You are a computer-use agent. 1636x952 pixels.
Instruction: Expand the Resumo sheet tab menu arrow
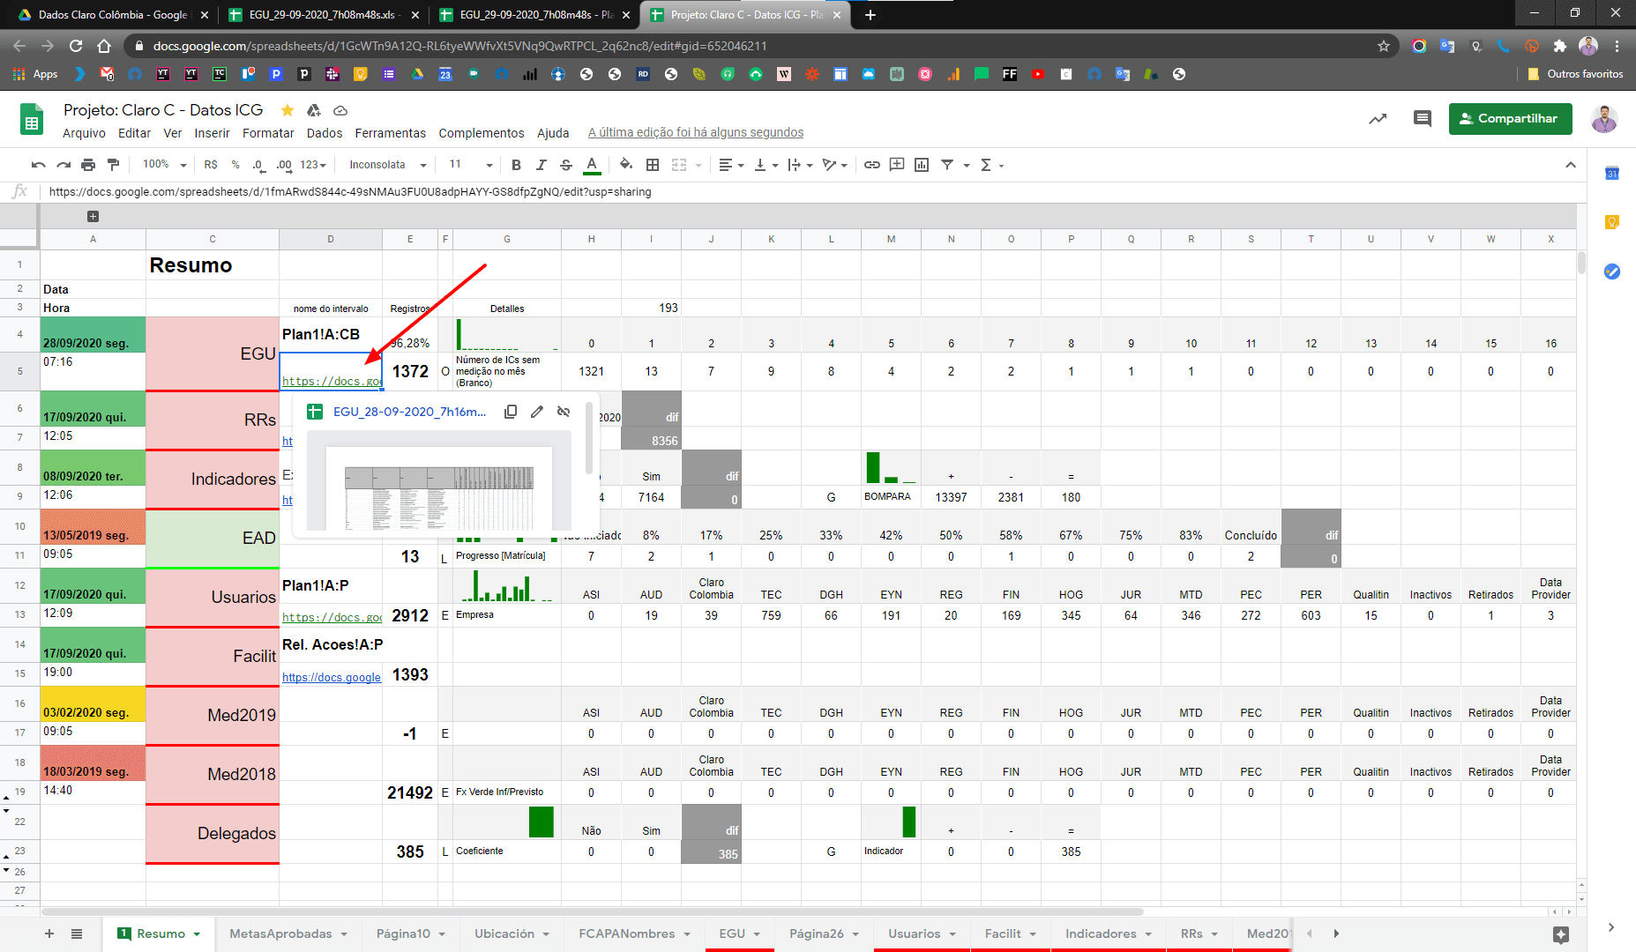[x=197, y=934]
